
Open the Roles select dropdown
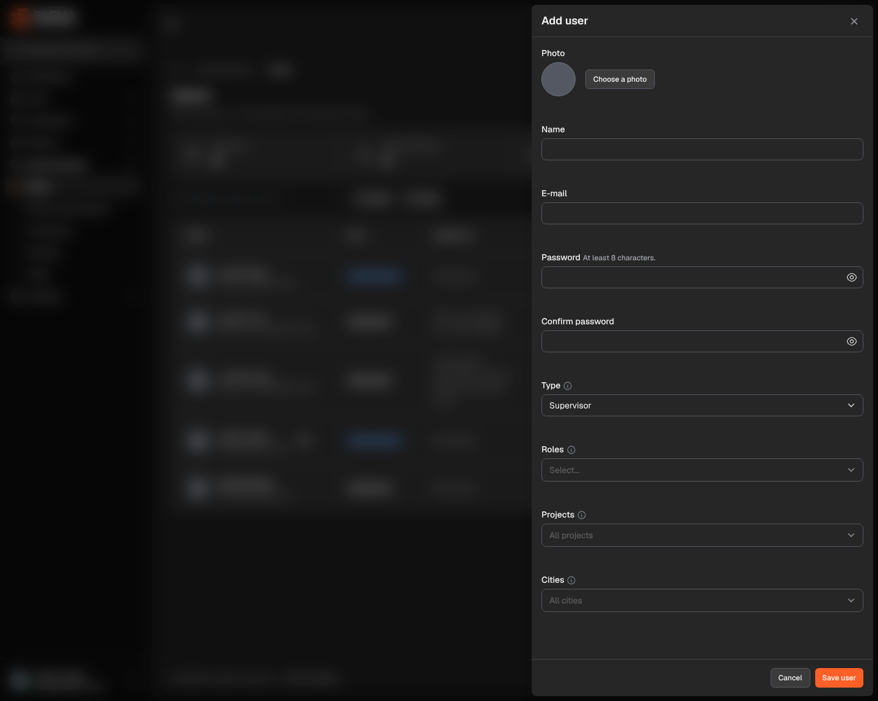[x=702, y=470]
